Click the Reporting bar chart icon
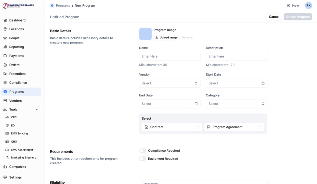The image size is (317, 184). click(x=5, y=47)
